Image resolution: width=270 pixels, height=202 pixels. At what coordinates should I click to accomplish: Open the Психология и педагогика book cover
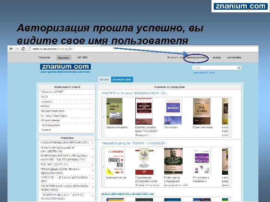tap(202, 162)
